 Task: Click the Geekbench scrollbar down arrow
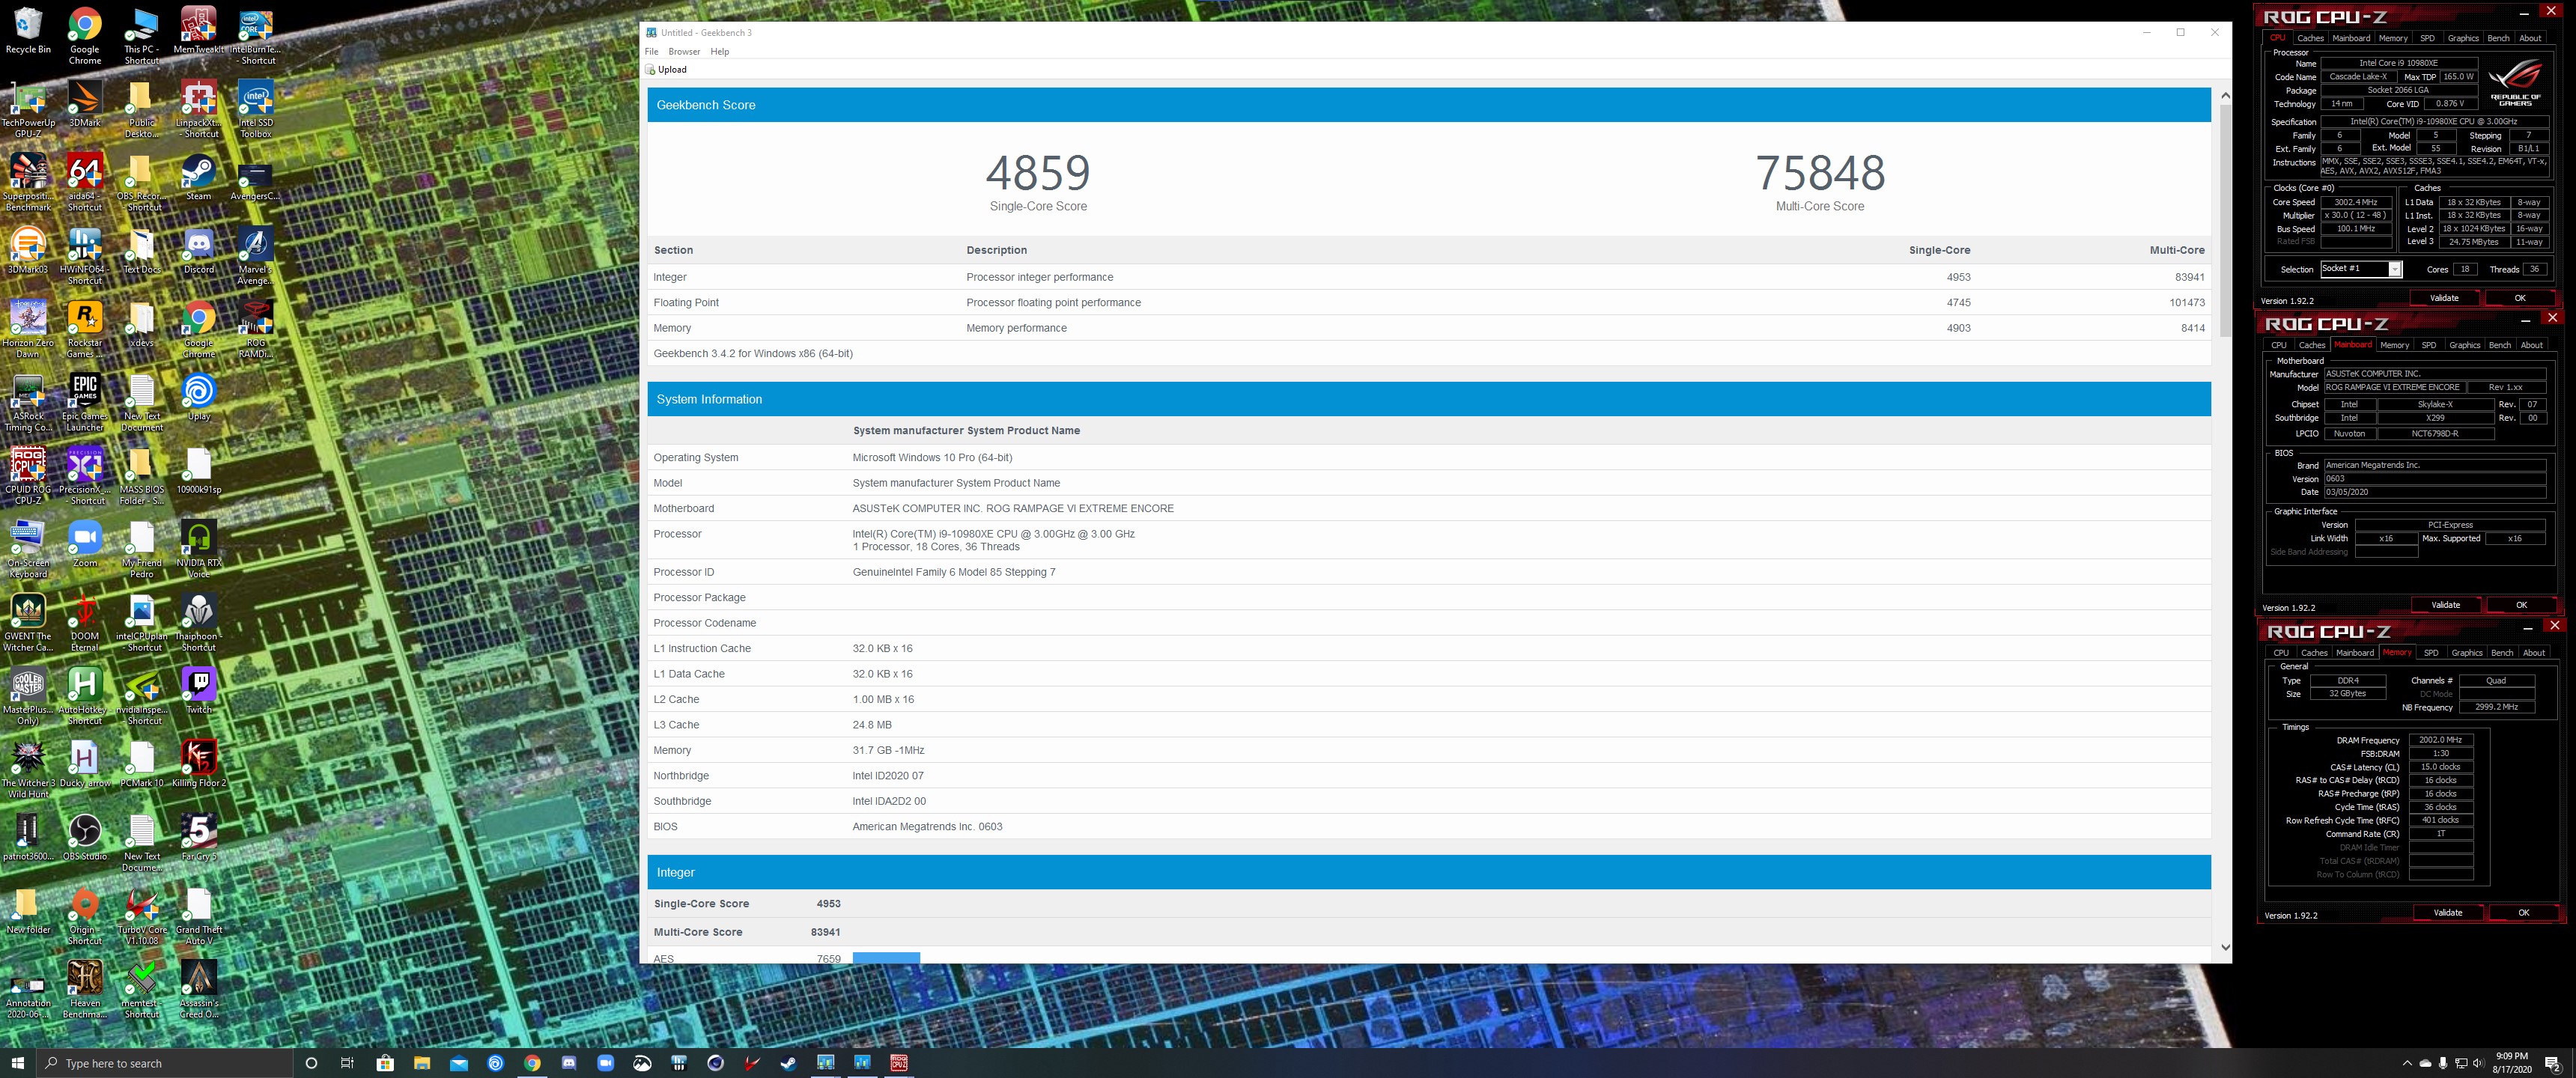tap(2225, 947)
